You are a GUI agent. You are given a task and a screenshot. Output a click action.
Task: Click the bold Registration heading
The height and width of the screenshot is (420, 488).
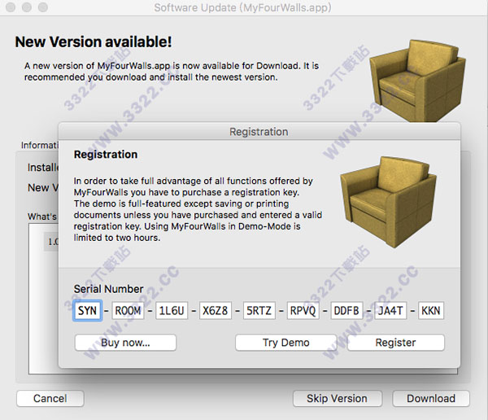106,155
